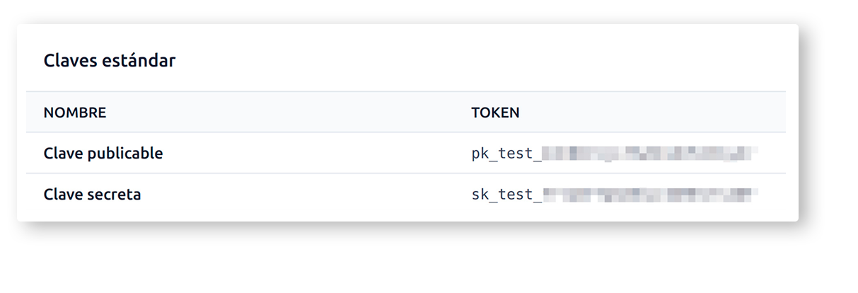This screenshot has height=293, width=858.
Task: Click empty header area between NOMBRE and TOKEN
Action: pyautogui.click(x=289, y=113)
